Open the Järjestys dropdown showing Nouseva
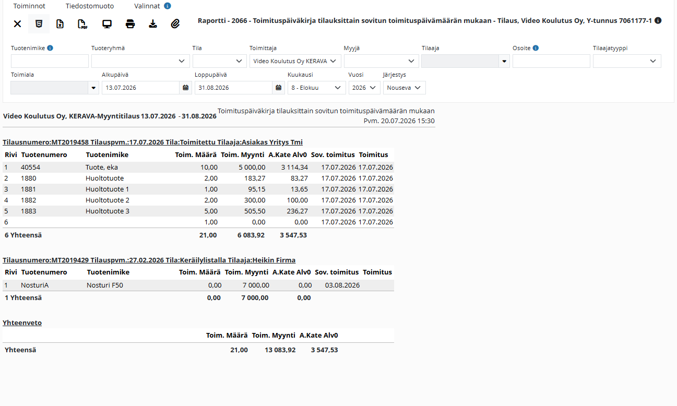Screen dimensions: 677x406 coord(405,88)
